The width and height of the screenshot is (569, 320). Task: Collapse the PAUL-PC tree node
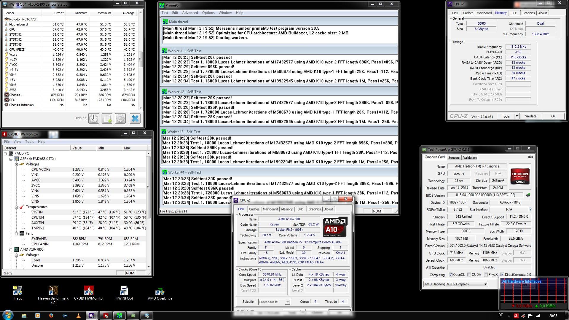coord(5,154)
